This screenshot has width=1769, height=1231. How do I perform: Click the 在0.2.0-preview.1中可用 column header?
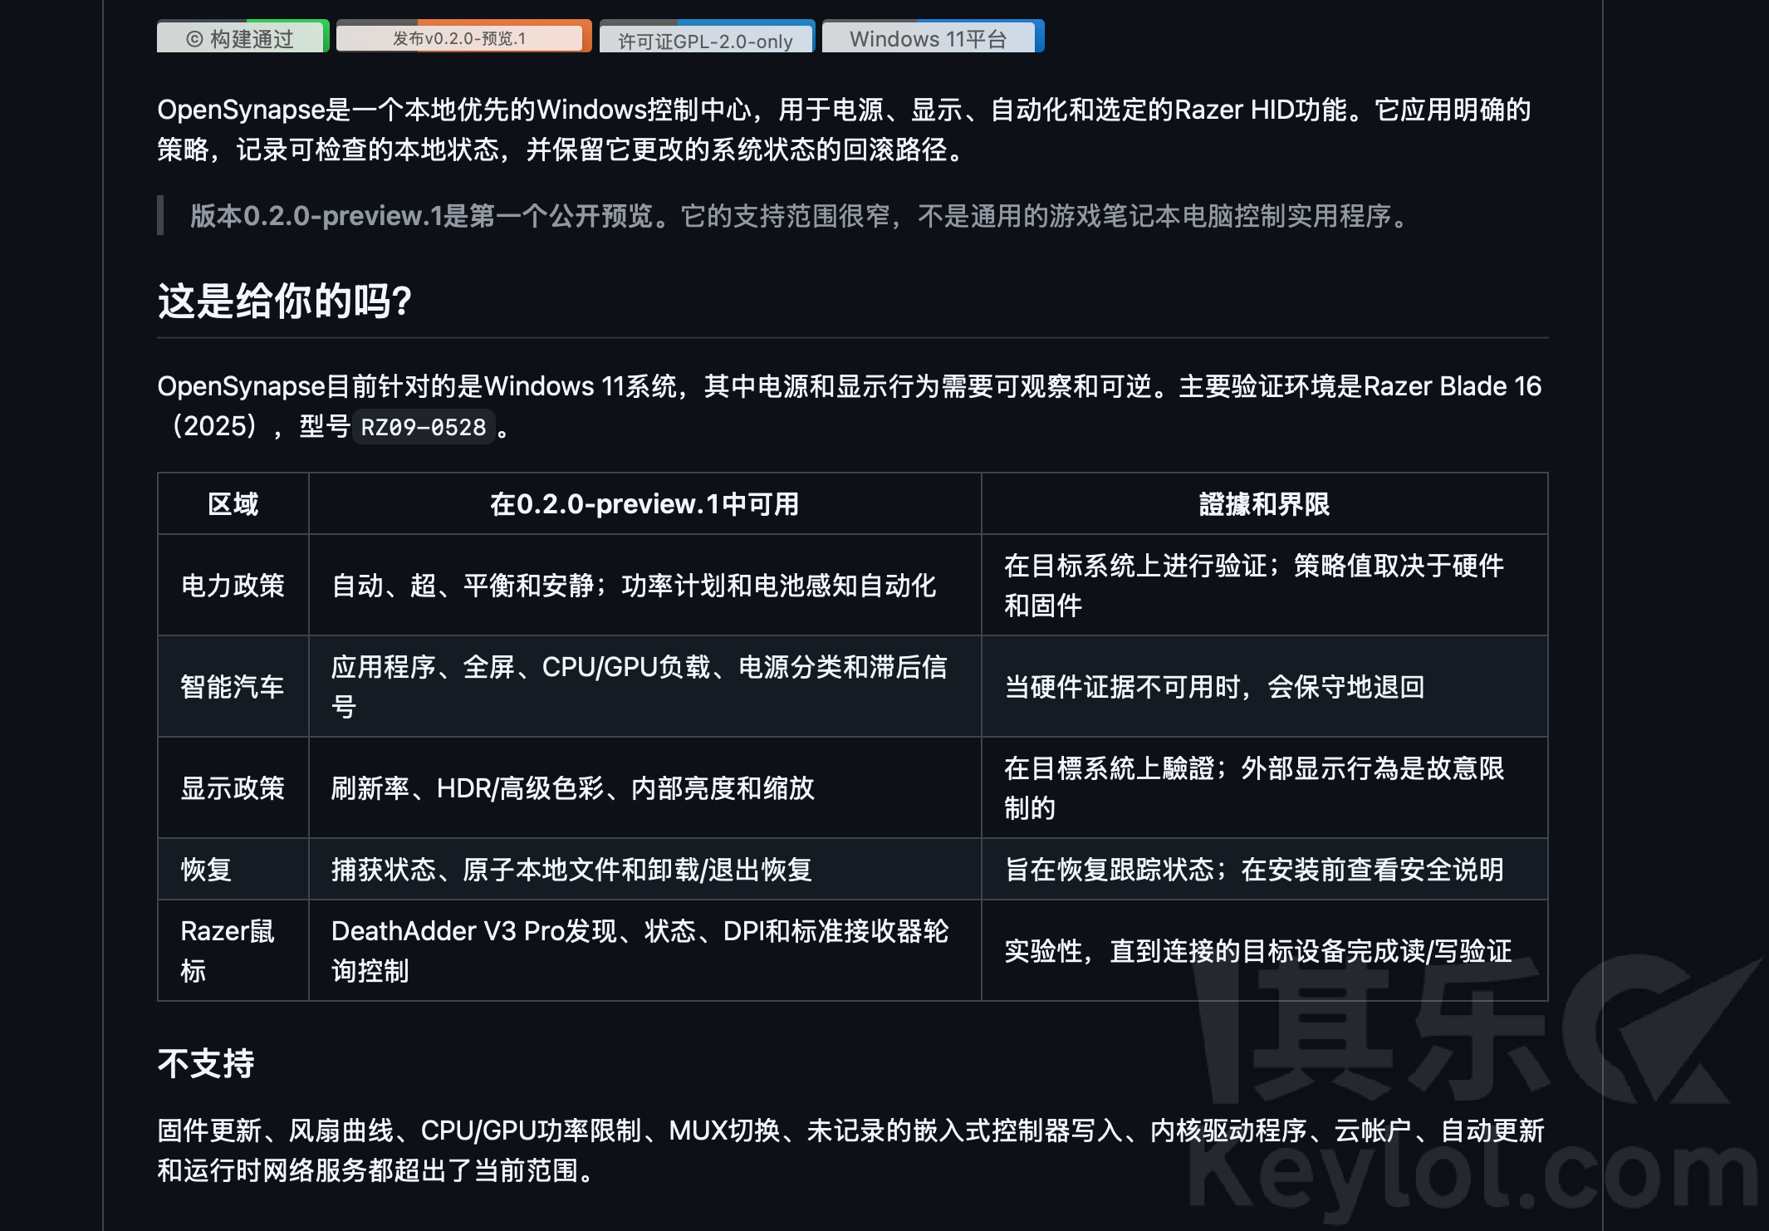click(x=644, y=504)
